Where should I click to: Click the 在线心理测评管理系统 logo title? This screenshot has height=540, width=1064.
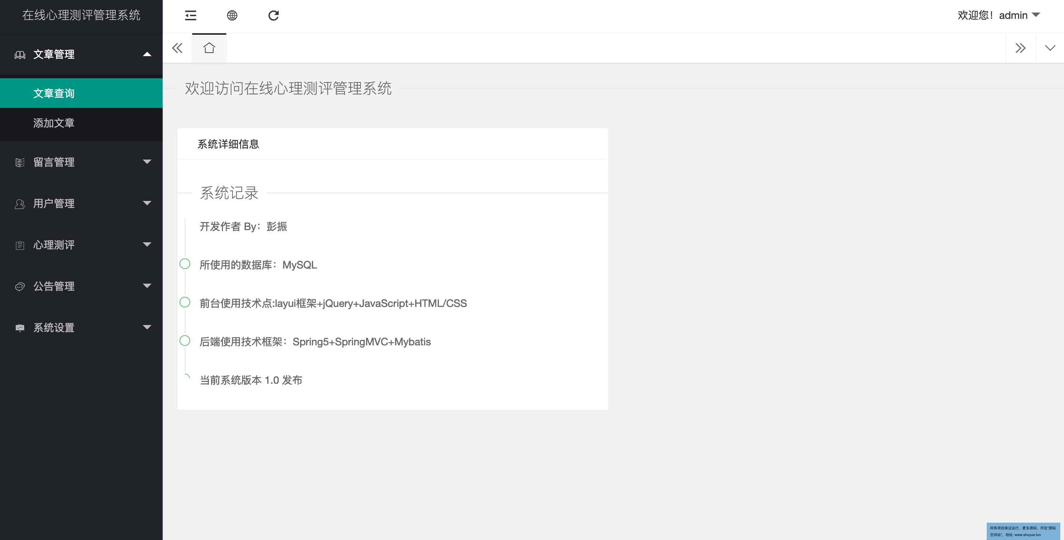pyautogui.click(x=81, y=15)
